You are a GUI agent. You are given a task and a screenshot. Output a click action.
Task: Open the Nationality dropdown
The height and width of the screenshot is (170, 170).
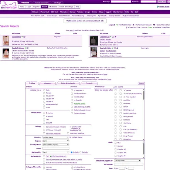point(56,152)
